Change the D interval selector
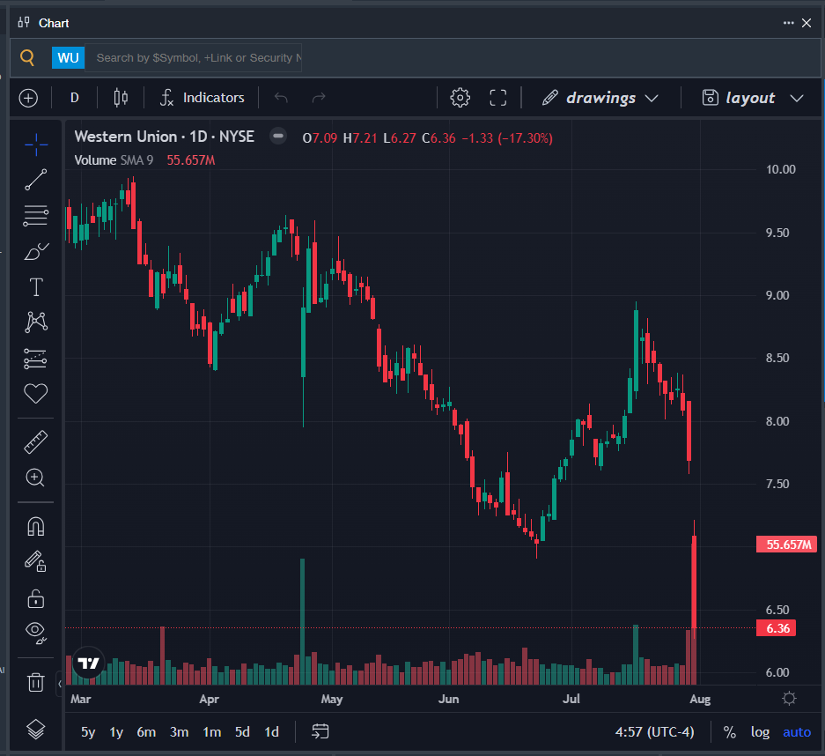 point(75,98)
